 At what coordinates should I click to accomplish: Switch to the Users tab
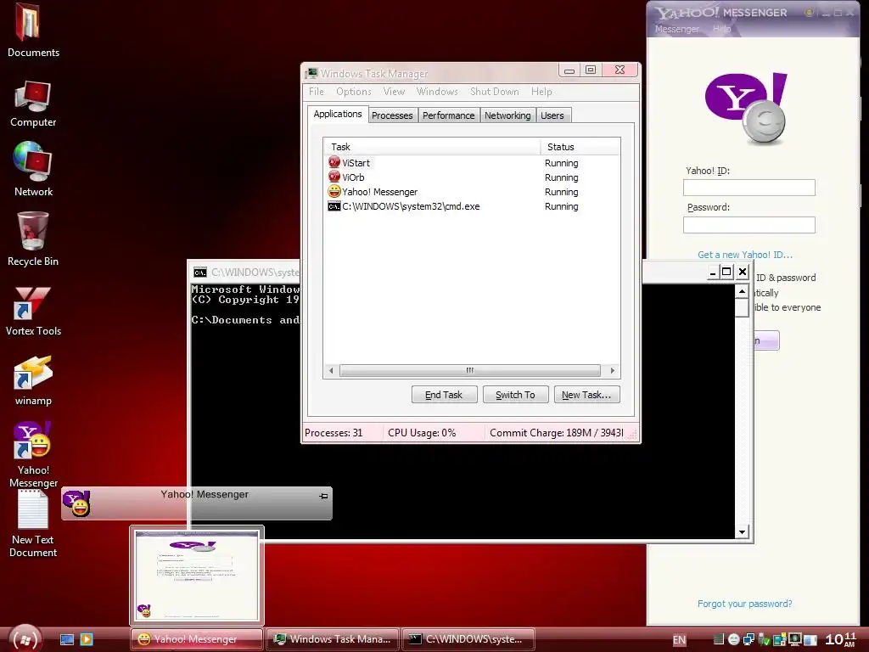tap(552, 115)
